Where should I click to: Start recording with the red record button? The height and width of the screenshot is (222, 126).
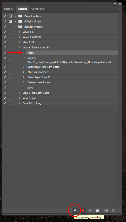point(83,210)
